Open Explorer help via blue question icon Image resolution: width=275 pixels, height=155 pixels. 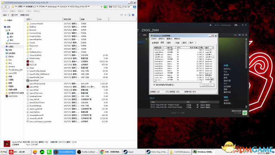(133, 15)
